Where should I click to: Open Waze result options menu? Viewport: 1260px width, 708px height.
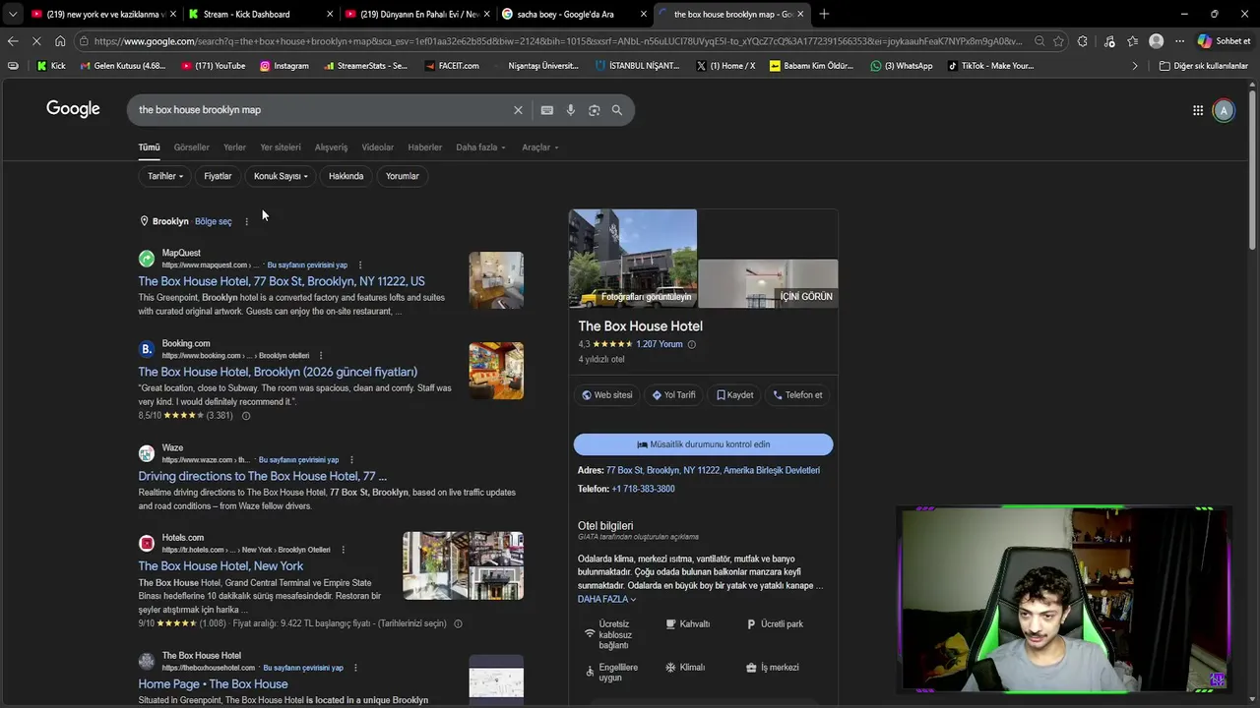tap(351, 459)
